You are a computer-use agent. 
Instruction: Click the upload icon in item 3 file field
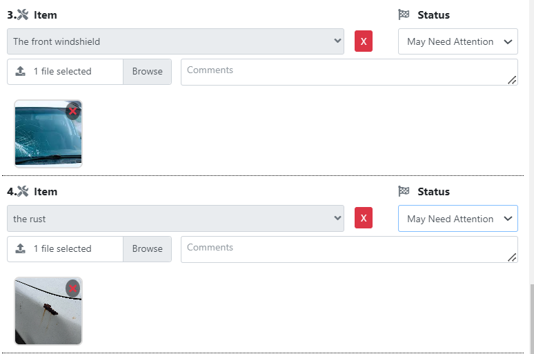pyautogui.click(x=21, y=71)
